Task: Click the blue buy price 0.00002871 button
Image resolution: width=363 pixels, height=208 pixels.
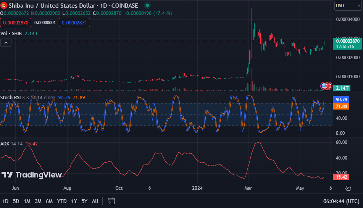Action: click(x=74, y=23)
